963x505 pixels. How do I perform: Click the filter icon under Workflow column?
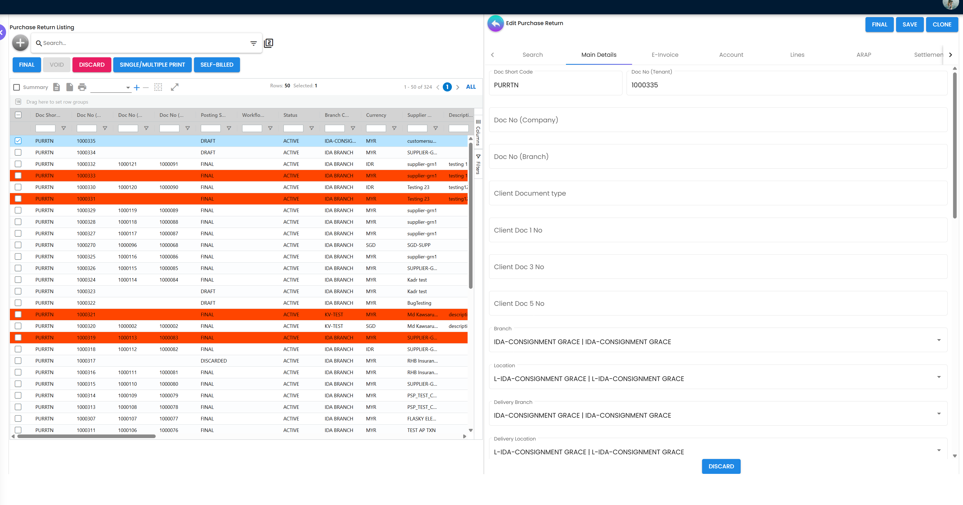click(x=270, y=128)
